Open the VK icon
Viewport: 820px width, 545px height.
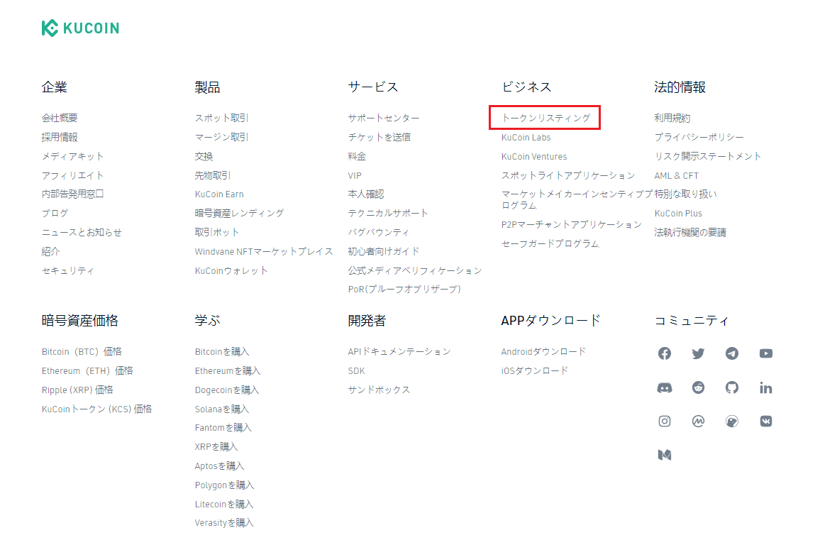point(765,421)
